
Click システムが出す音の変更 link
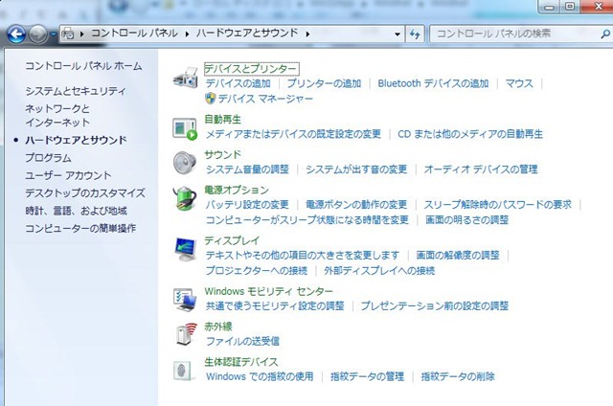[x=356, y=169]
